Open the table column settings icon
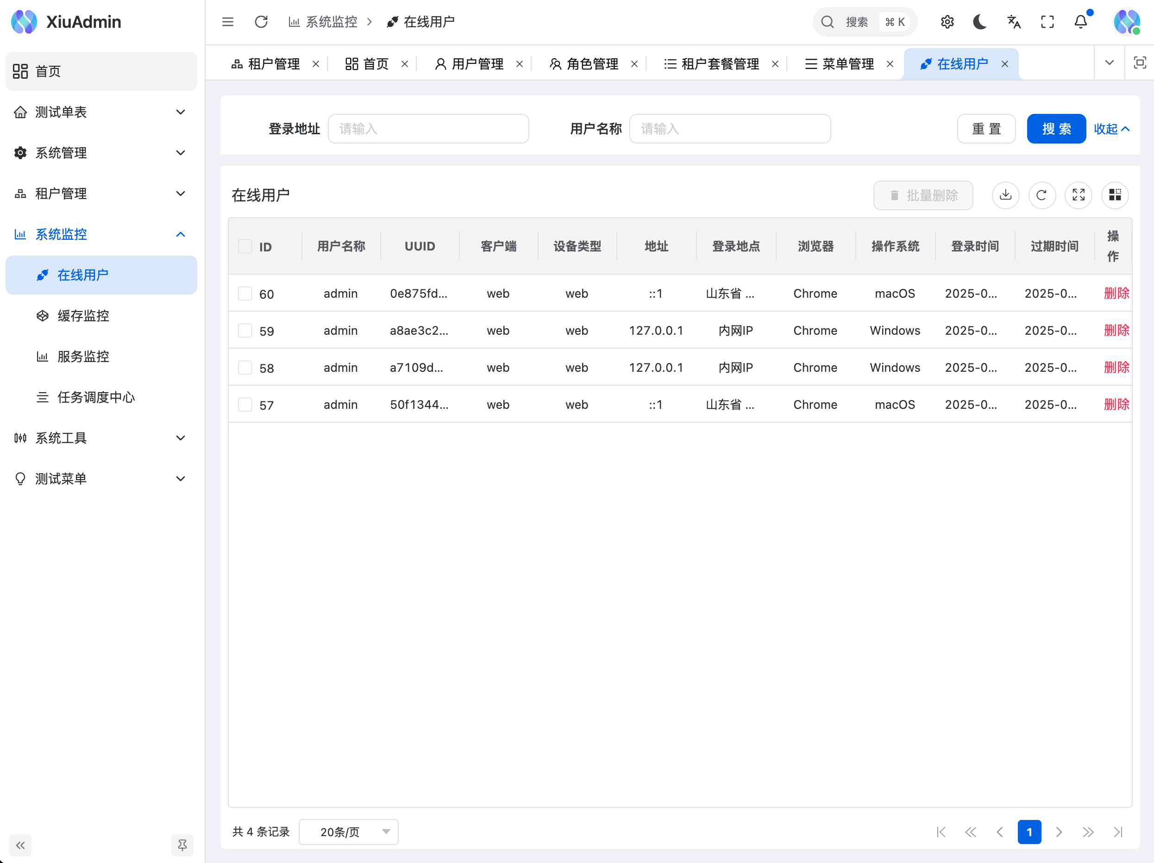This screenshot has height=863, width=1154. [1115, 195]
